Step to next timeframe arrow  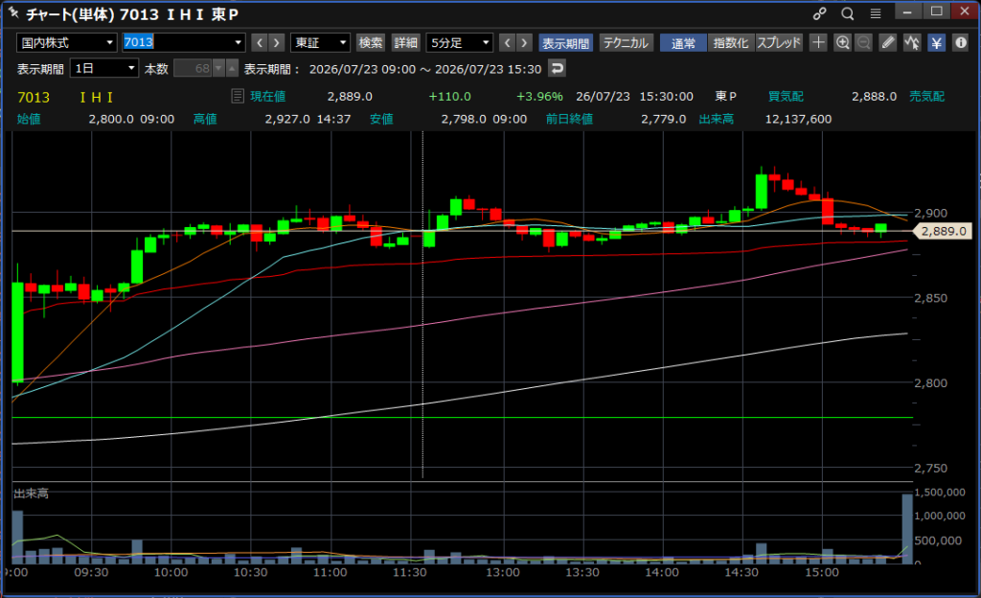click(x=524, y=42)
